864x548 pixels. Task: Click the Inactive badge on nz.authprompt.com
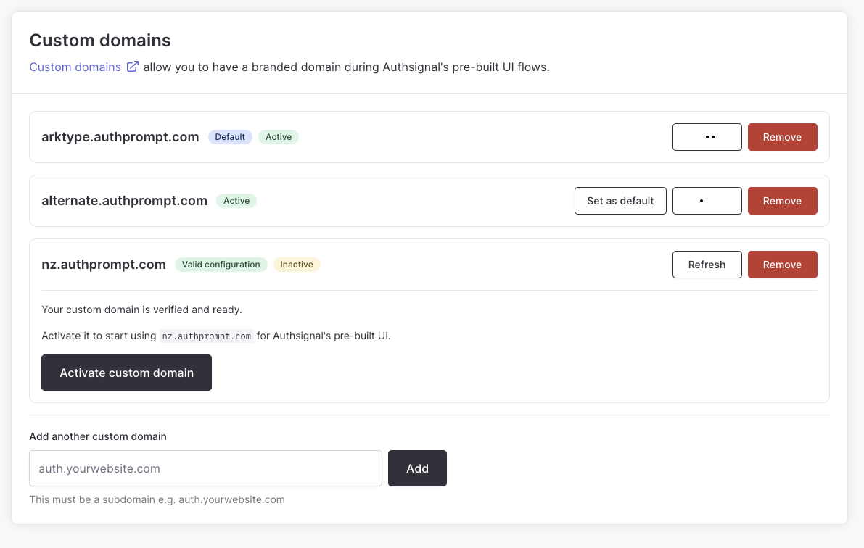click(x=297, y=264)
